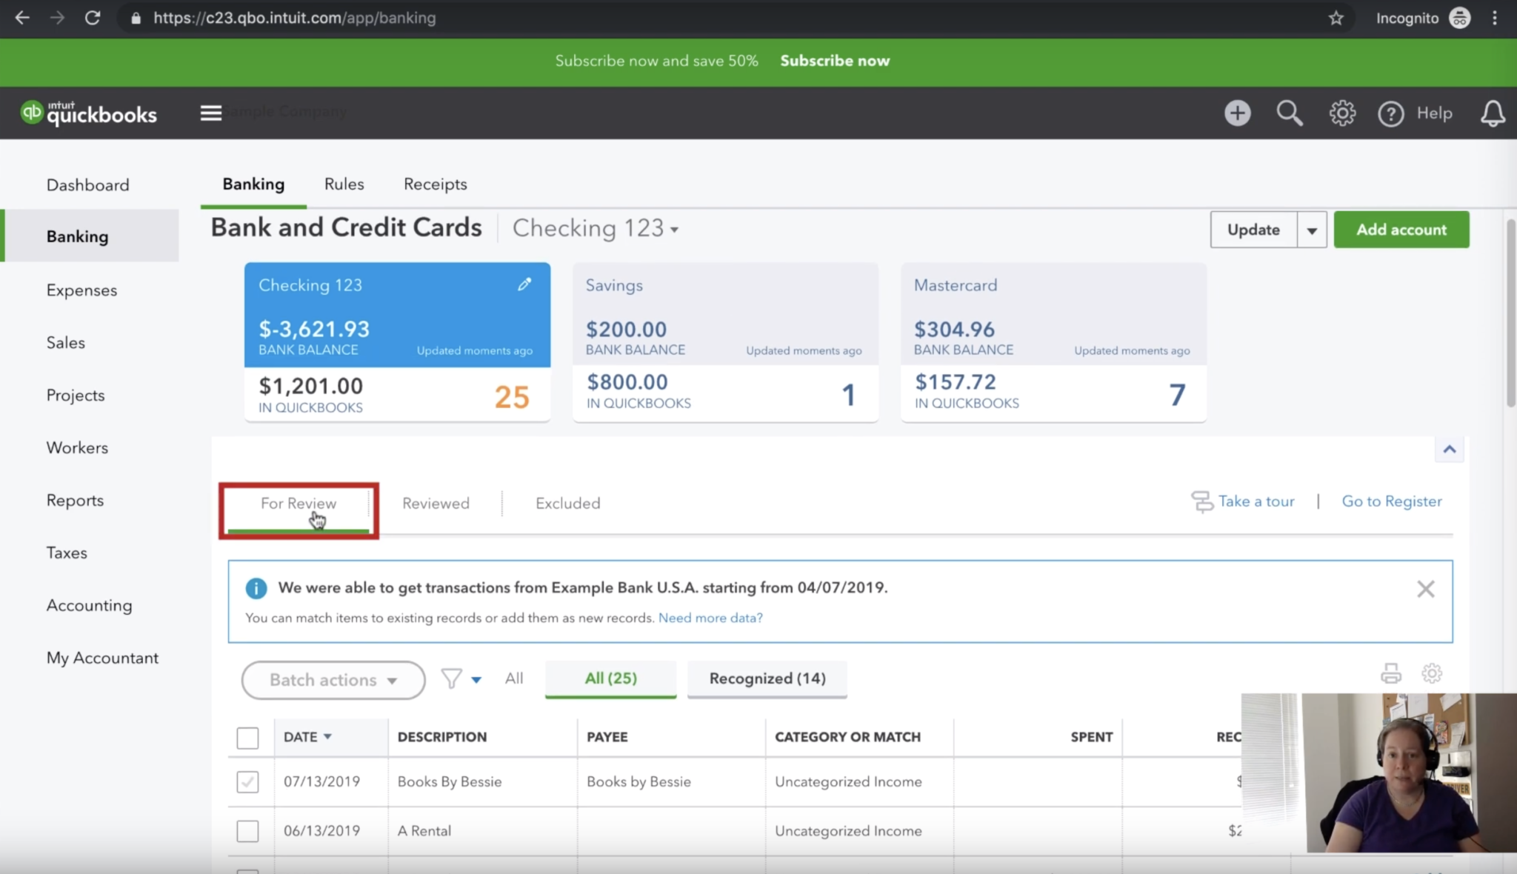This screenshot has width=1517, height=874.
Task: Open the Create plus icon
Action: pyautogui.click(x=1237, y=113)
